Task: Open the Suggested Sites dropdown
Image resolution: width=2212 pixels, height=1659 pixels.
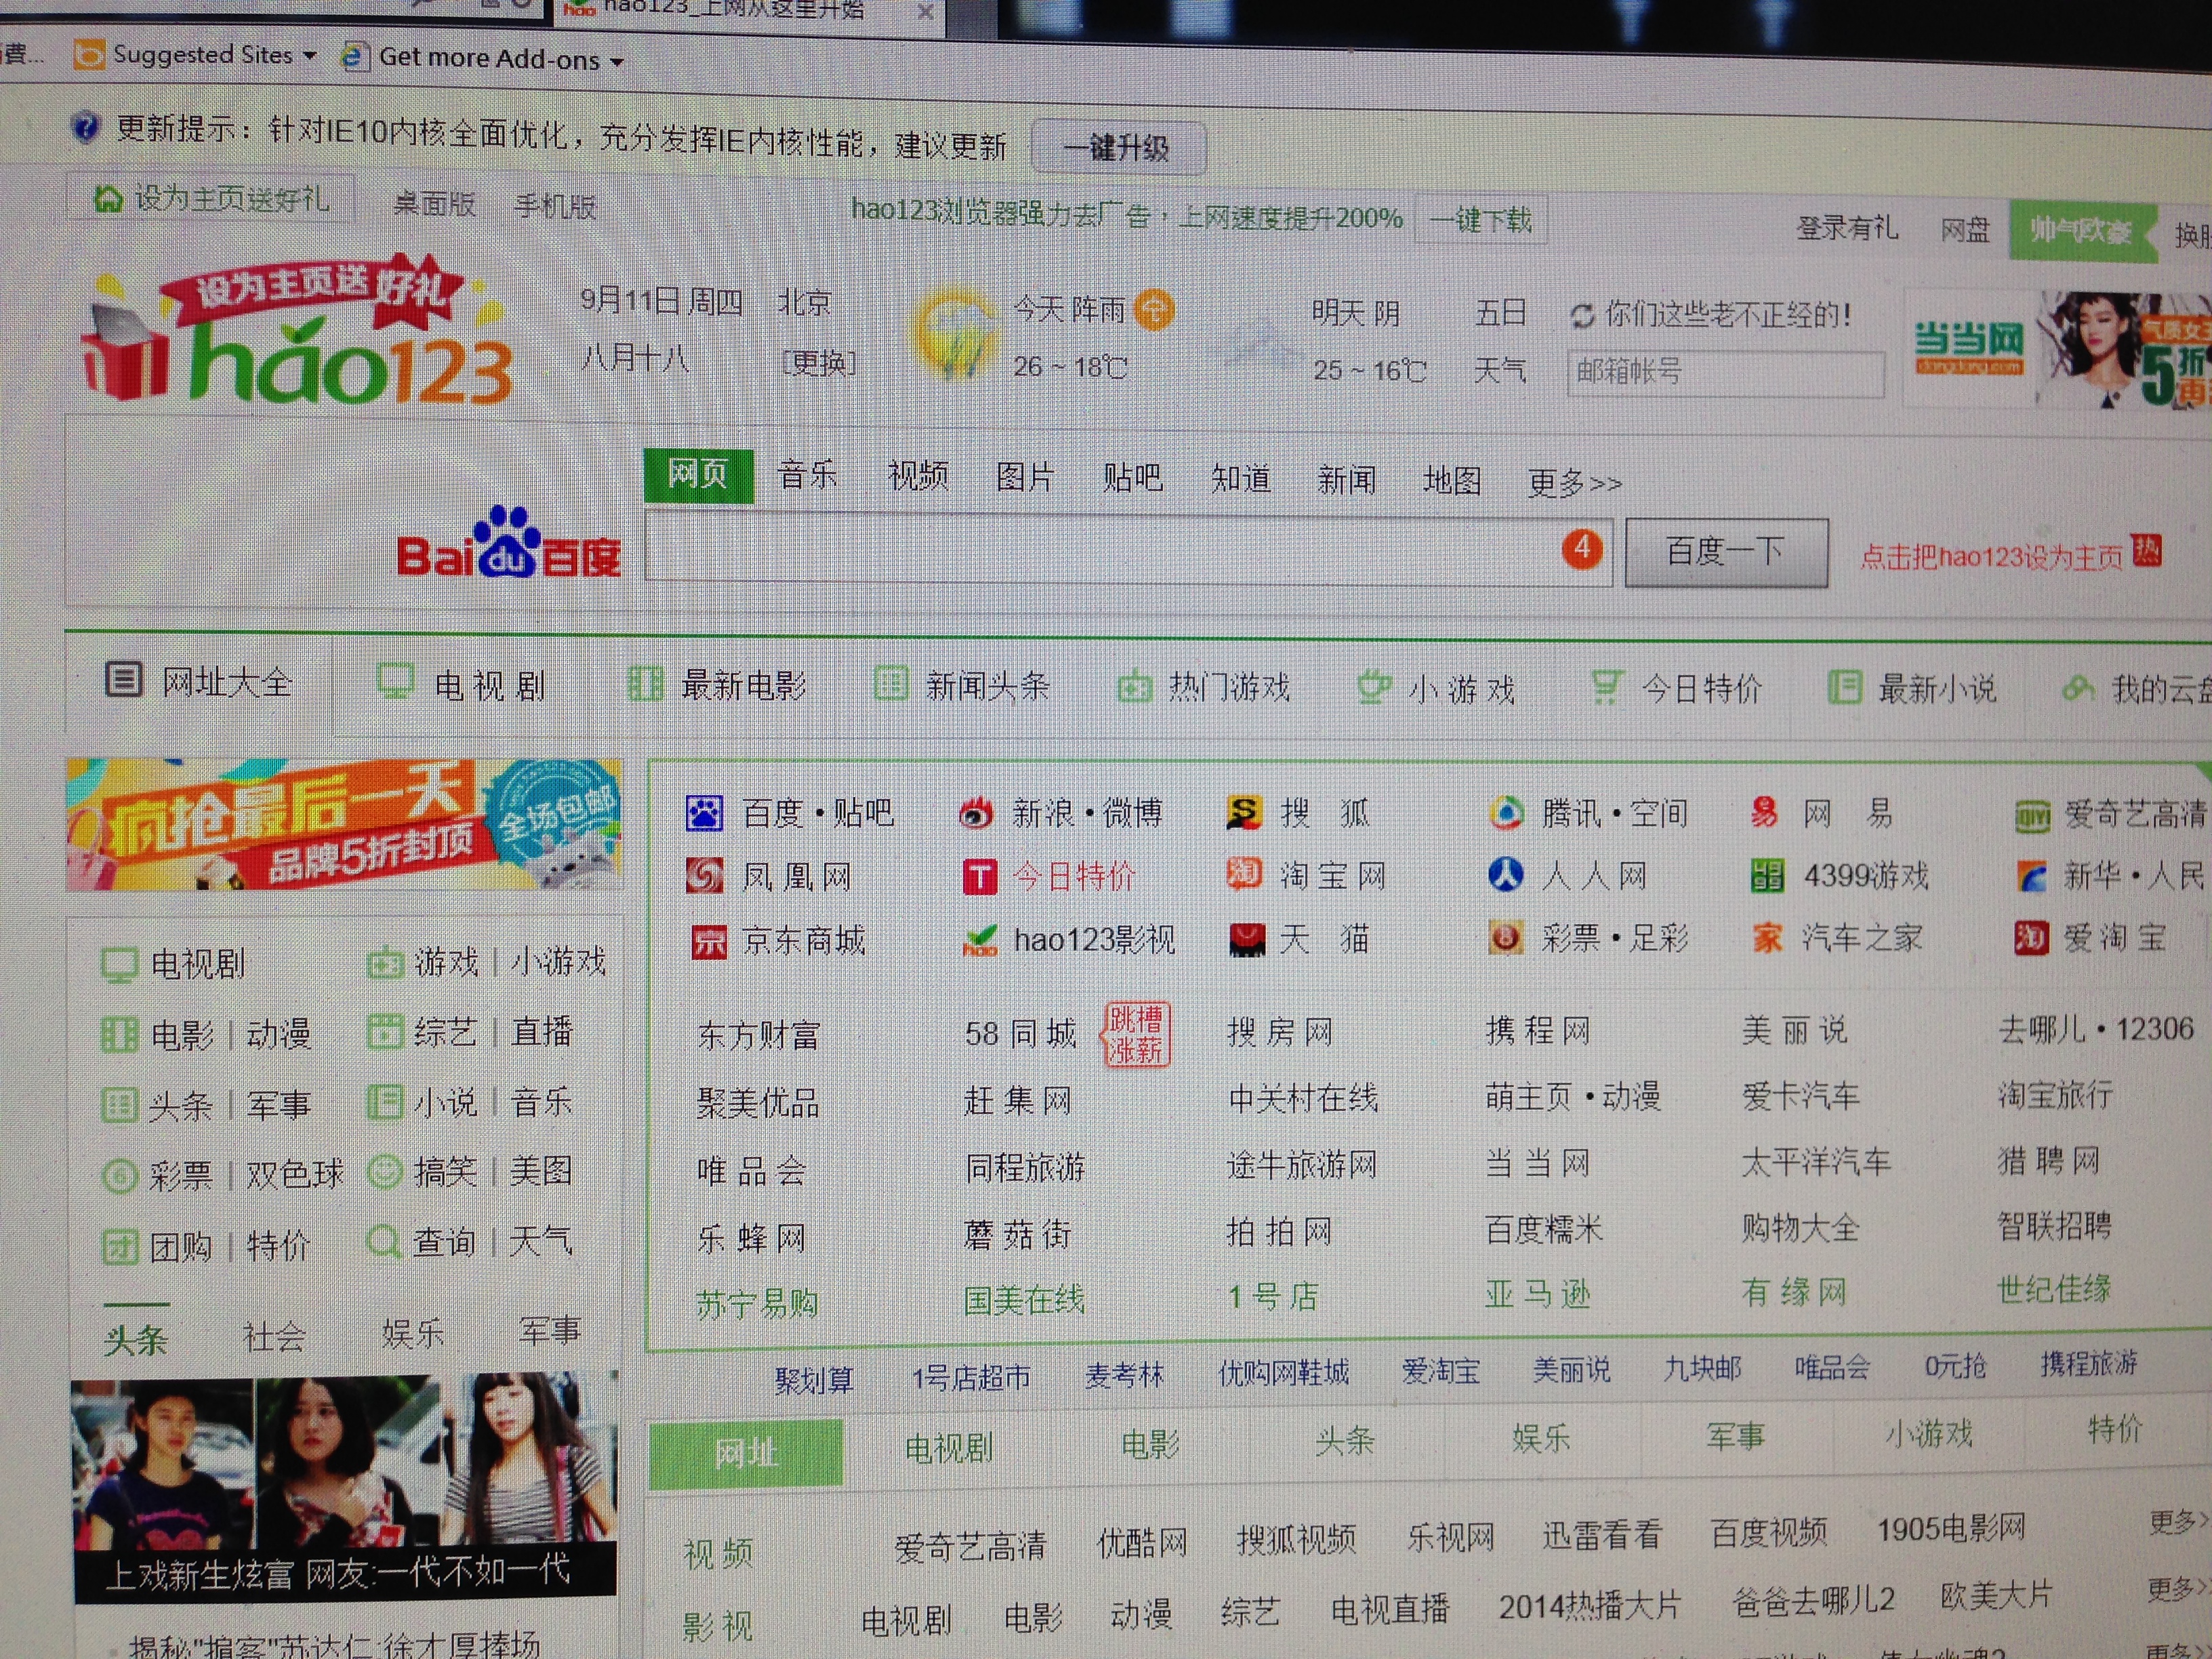Action: pyautogui.click(x=197, y=55)
